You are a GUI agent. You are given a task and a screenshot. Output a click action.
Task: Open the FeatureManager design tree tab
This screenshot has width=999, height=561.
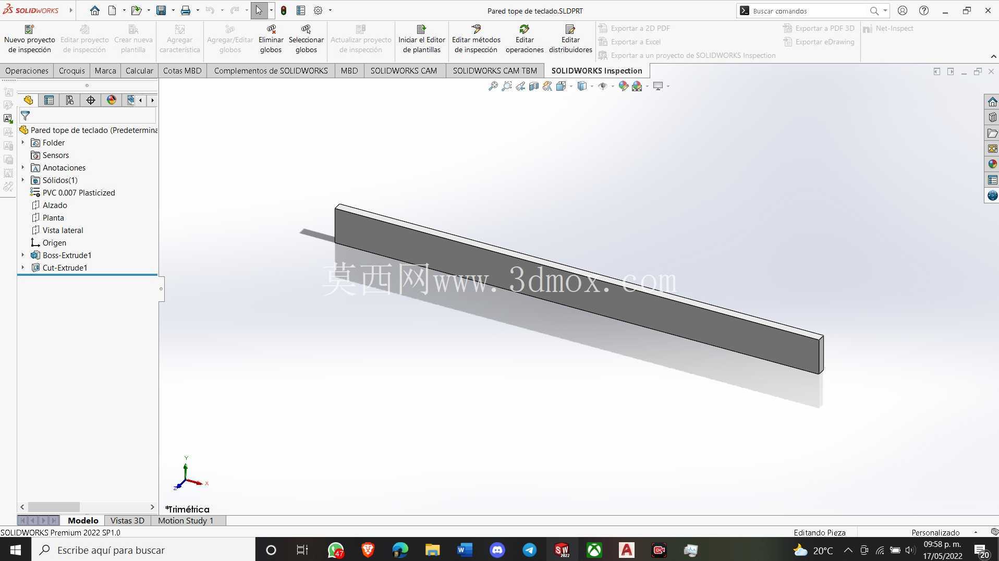28,100
